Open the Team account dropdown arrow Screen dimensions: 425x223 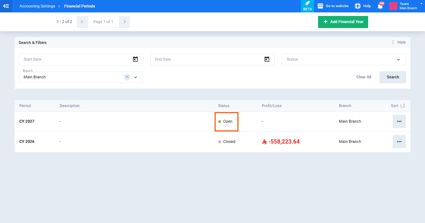tap(421, 4)
